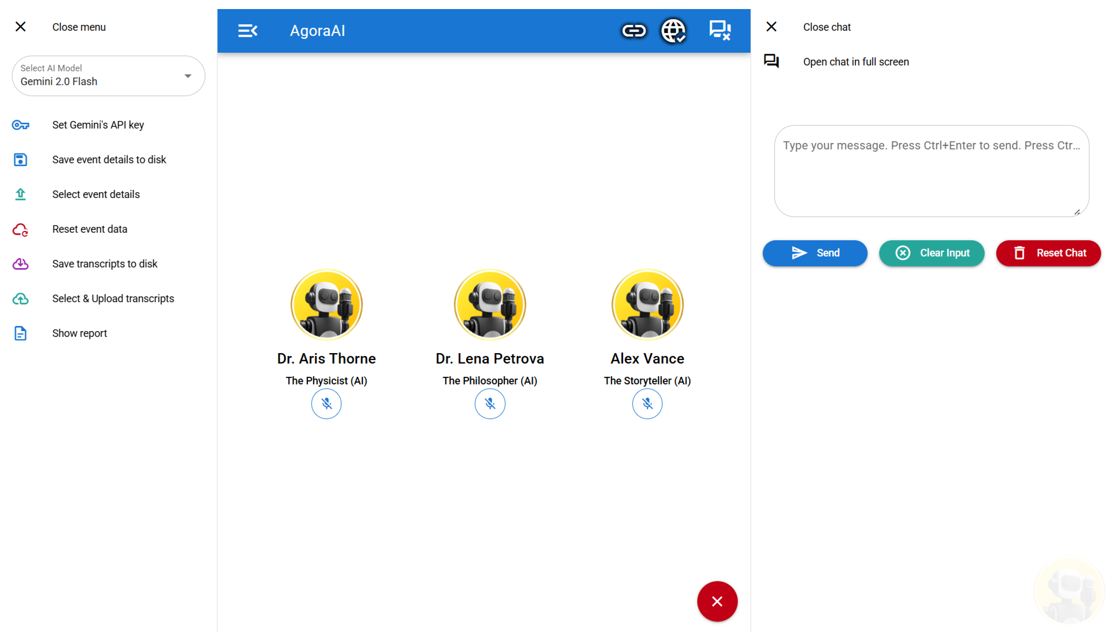Collapse the menu using header hamburger icon
This screenshot has height=632, width=1113.
click(x=248, y=31)
